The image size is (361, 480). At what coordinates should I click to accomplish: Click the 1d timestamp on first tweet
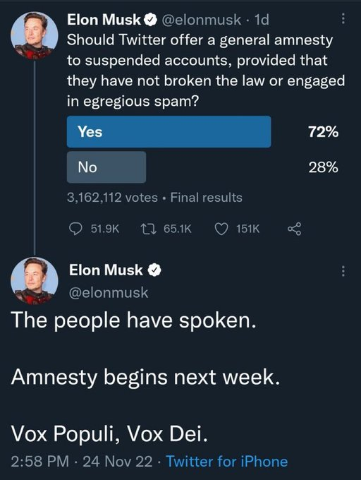[x=262, y=20]
